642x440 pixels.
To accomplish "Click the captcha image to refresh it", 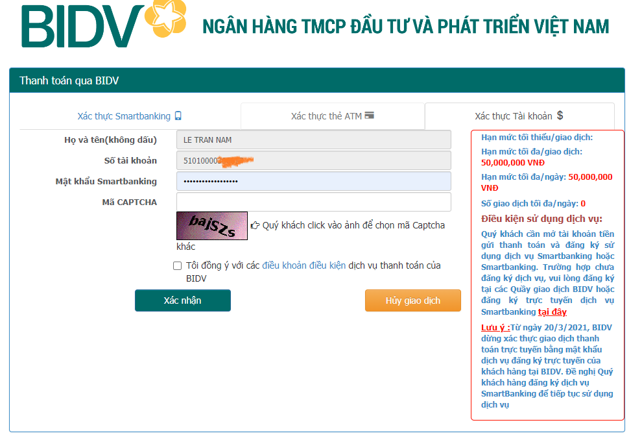I will 212,226.
